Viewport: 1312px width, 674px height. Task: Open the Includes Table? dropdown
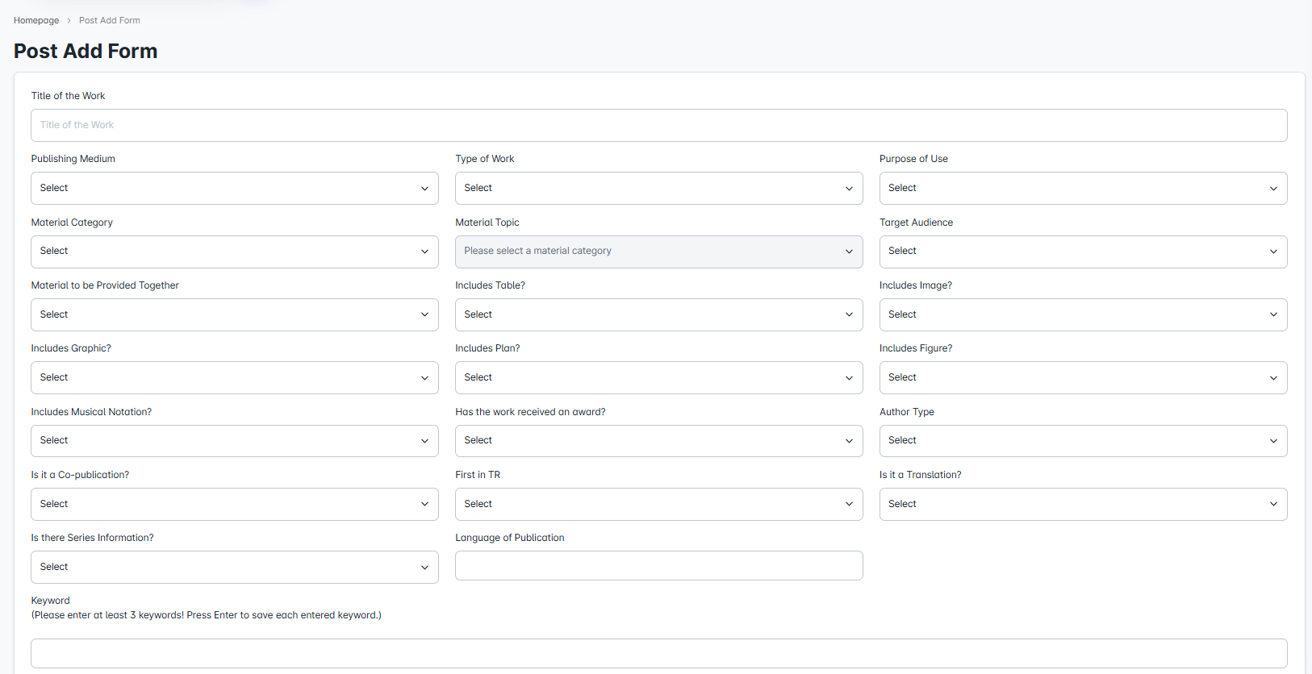coord(658,314)
